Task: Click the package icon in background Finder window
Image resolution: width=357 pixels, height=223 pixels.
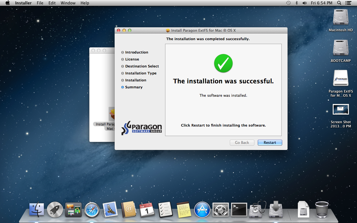Action: (112, 114)
